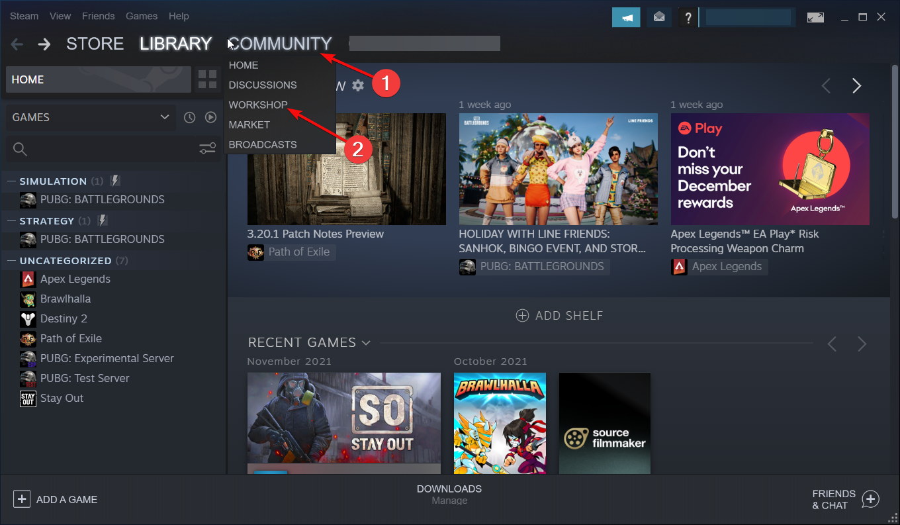Click the Simulation collection lightning icon
This screenshot has width=900, height=525.
(x=114, y=181)
